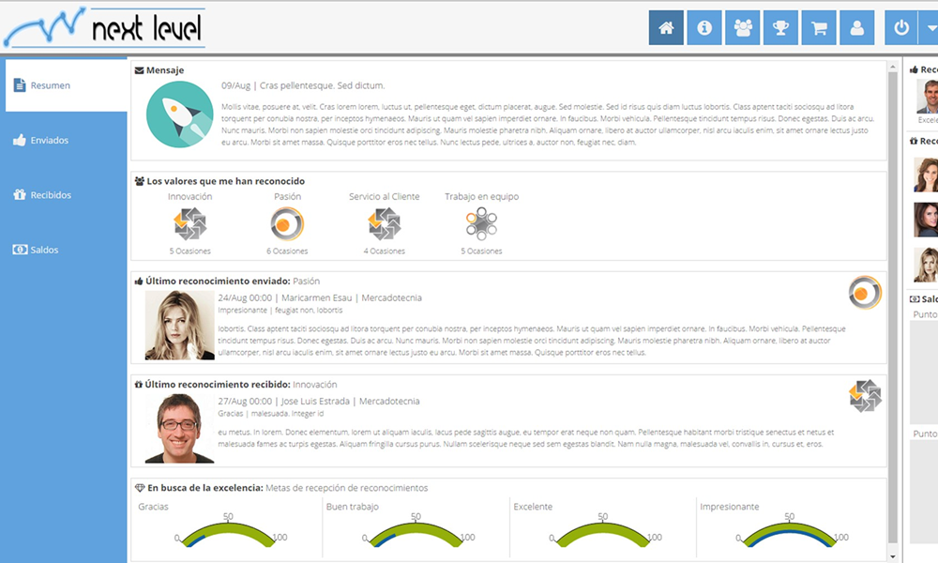Click the Innovación value icon
The image size is (938, 563).
coord(189,224)
